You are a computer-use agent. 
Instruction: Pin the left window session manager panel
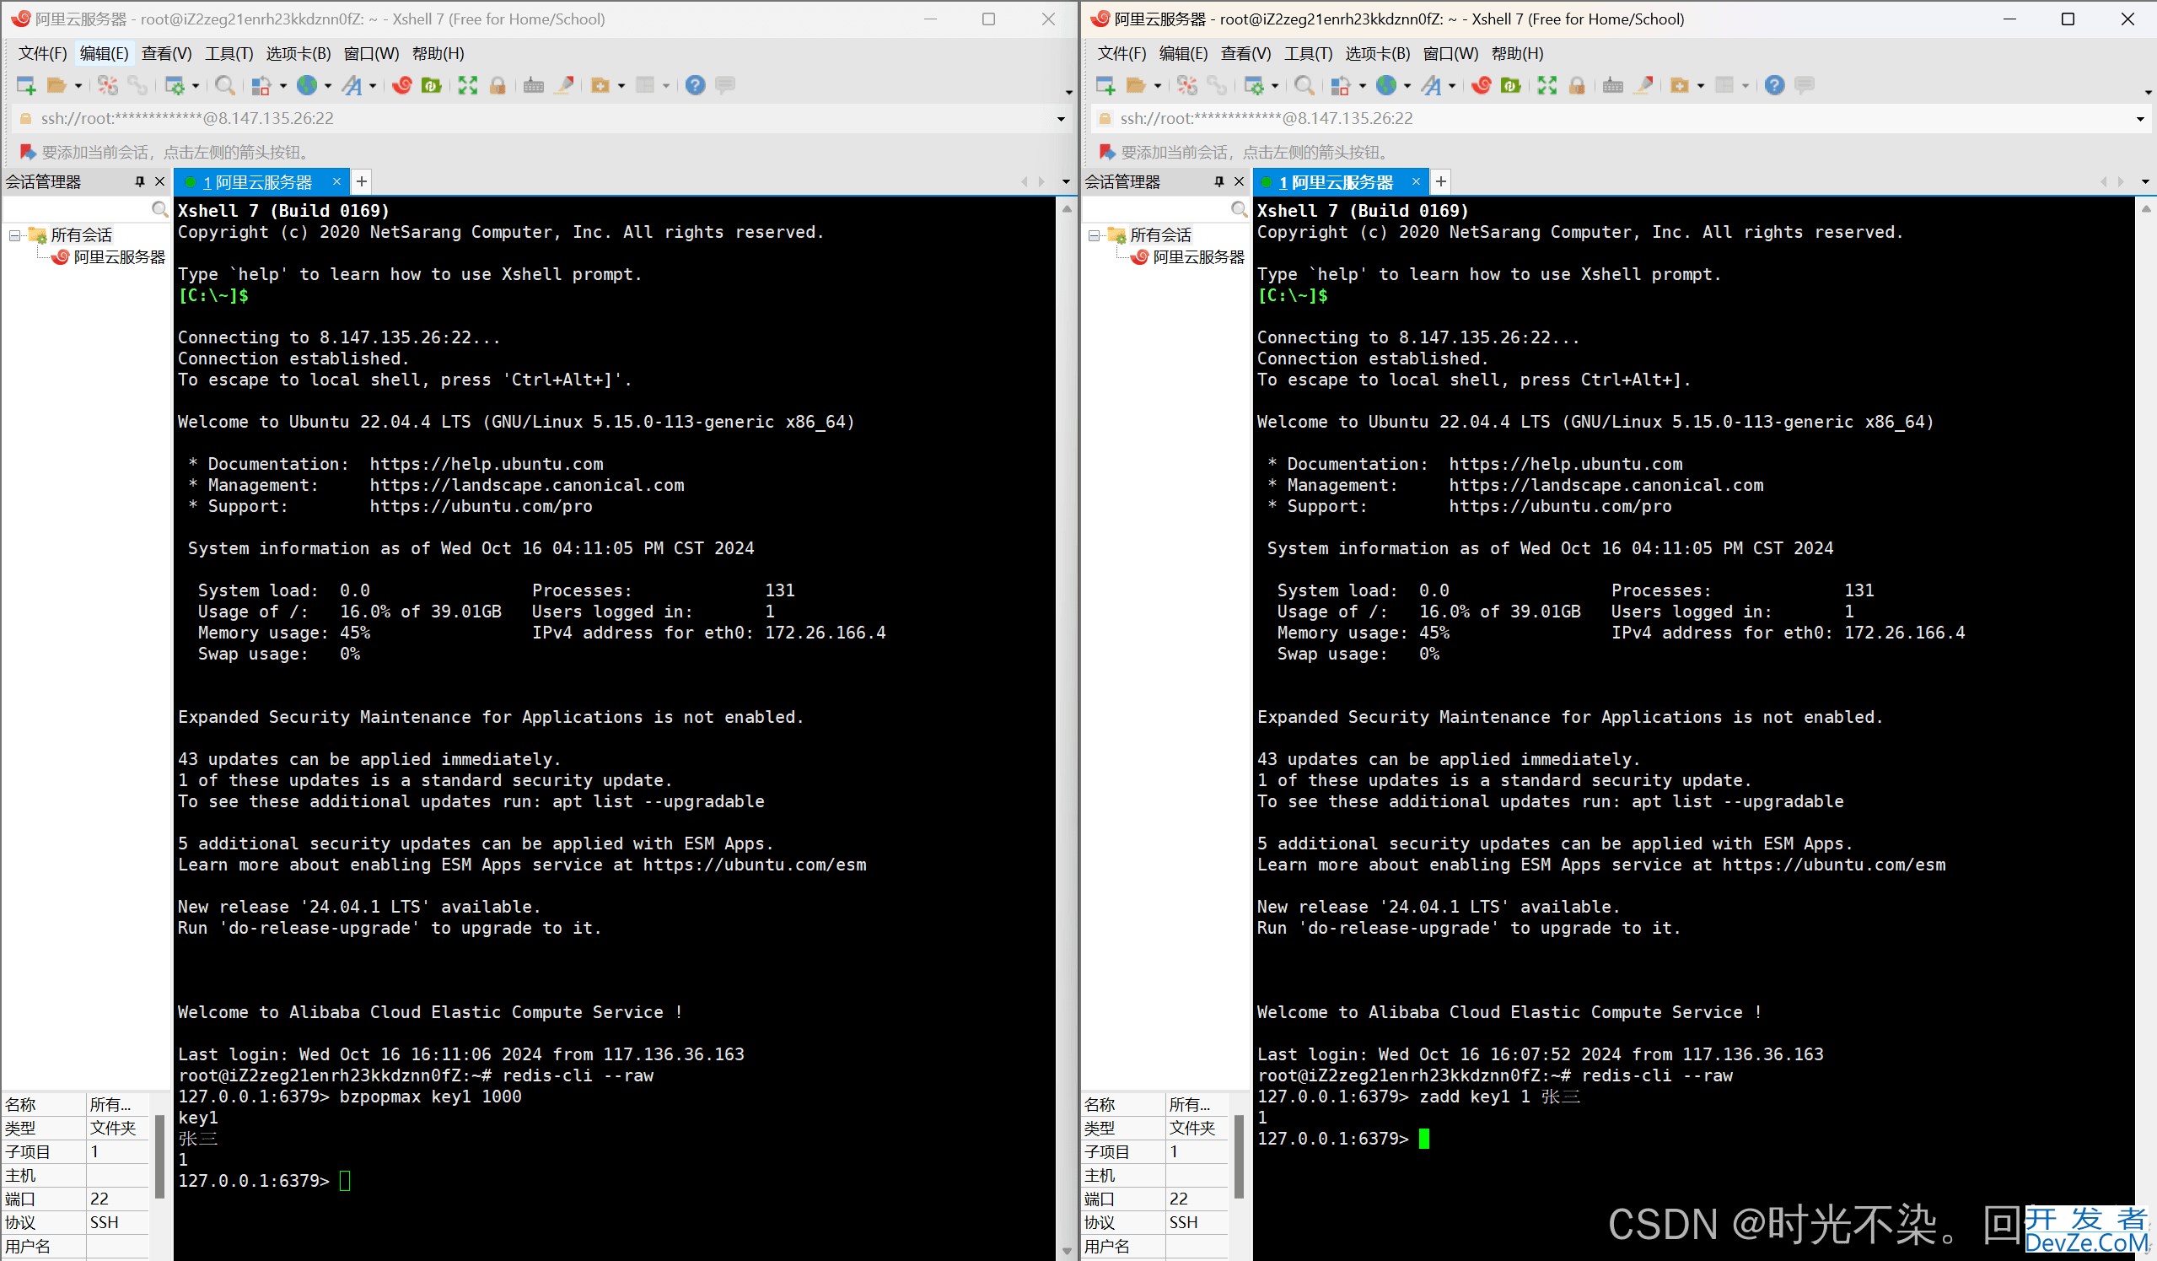coord(139,181)
